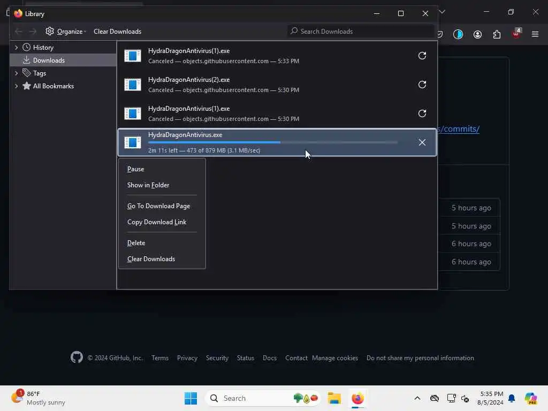Screen dimensions: 548x411
Task: Click the blue half-circle extension icon in Firefox toolbar
Action: tap(458, 34)
